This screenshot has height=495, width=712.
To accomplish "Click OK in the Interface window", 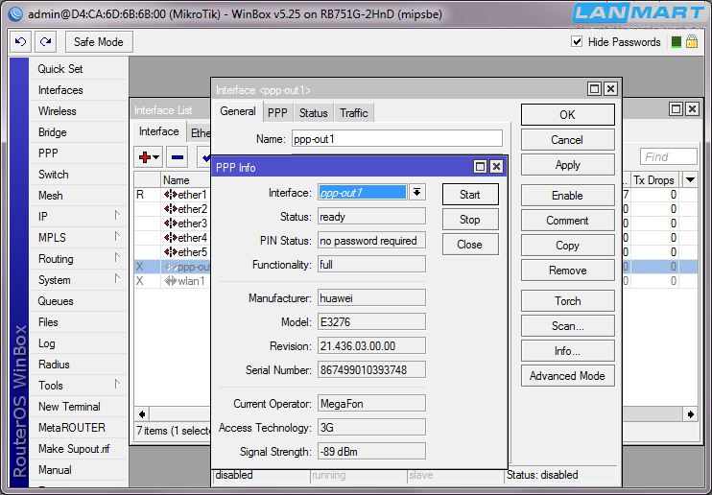I will (x=568, y=114).
